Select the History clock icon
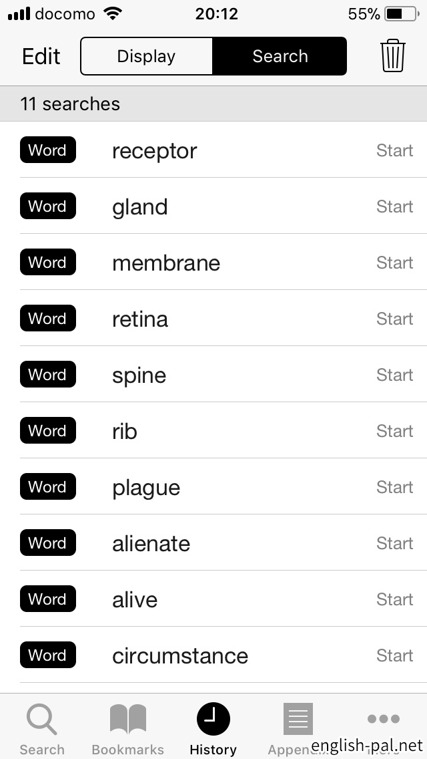Image resolution: width=427 pixels, height=759 pixels. point(213,720)
